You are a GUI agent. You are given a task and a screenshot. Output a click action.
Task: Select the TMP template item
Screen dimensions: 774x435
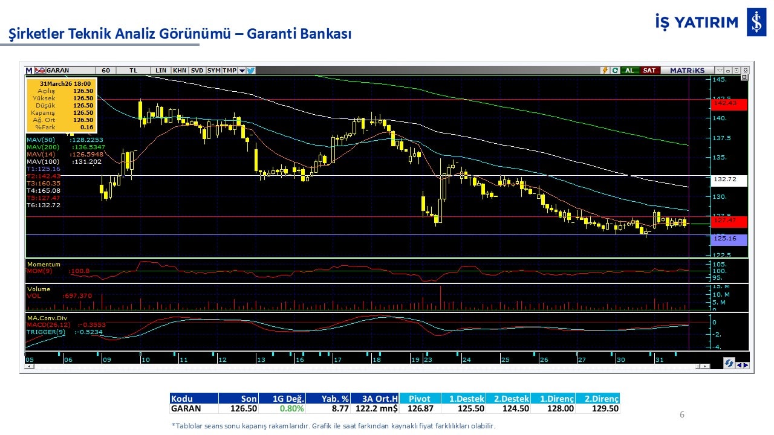click(x=230, y=71)
